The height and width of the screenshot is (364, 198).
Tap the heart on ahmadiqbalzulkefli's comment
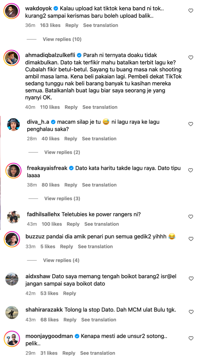pyautogui.click(x=191, y=57)
